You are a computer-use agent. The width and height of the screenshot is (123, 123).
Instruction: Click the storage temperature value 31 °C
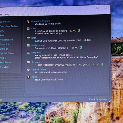click(96, 65)
